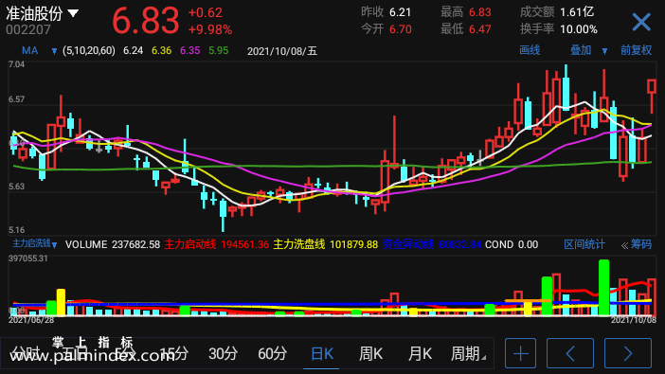Click the tallest green volume bar
665x374 pixels.
pos(603,288)
